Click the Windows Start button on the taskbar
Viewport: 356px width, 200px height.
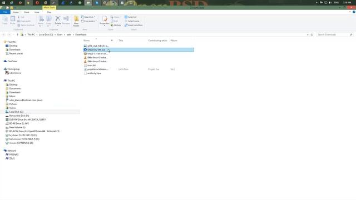[x=3, y=3]
